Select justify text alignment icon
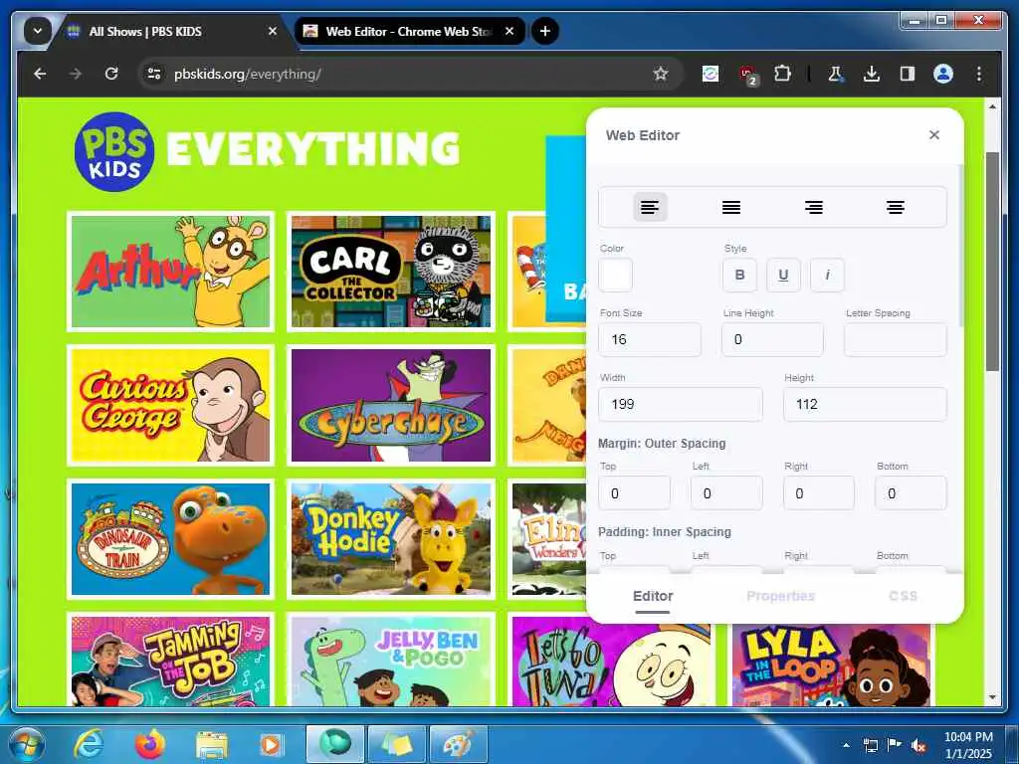Viewport: 1019px width, 764px height. coord(731,207)
